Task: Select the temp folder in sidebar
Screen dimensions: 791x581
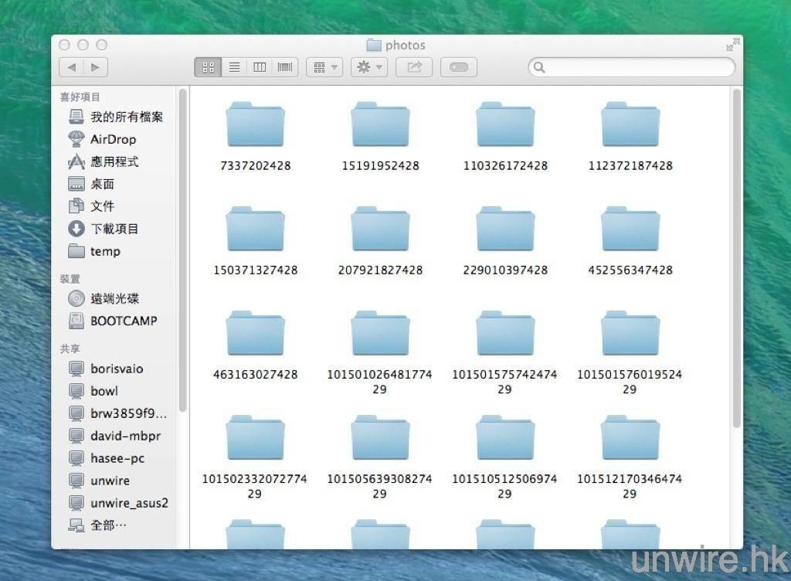Action: point(105,251)
